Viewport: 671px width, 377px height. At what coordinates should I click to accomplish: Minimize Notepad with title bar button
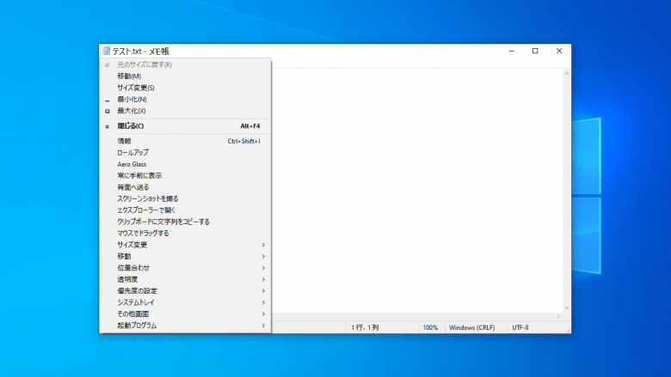511,51
